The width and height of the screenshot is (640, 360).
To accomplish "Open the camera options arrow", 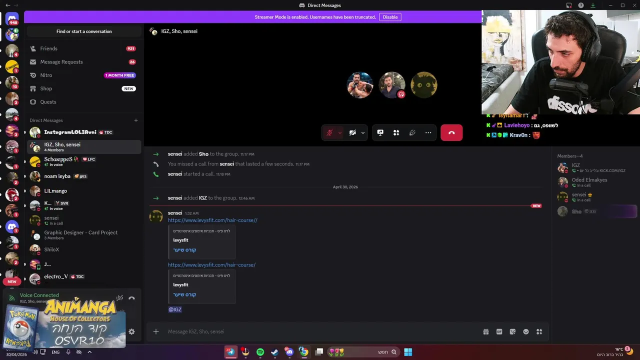I will tap(363, 133).
